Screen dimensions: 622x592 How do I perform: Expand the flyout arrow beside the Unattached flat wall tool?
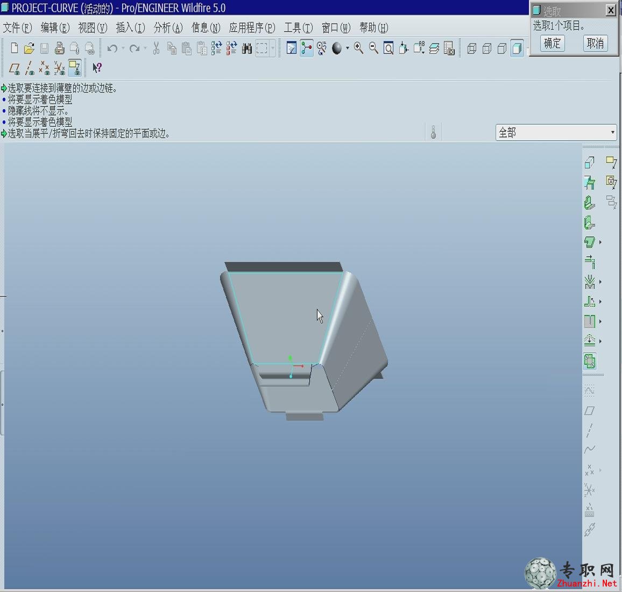[600, 242]
